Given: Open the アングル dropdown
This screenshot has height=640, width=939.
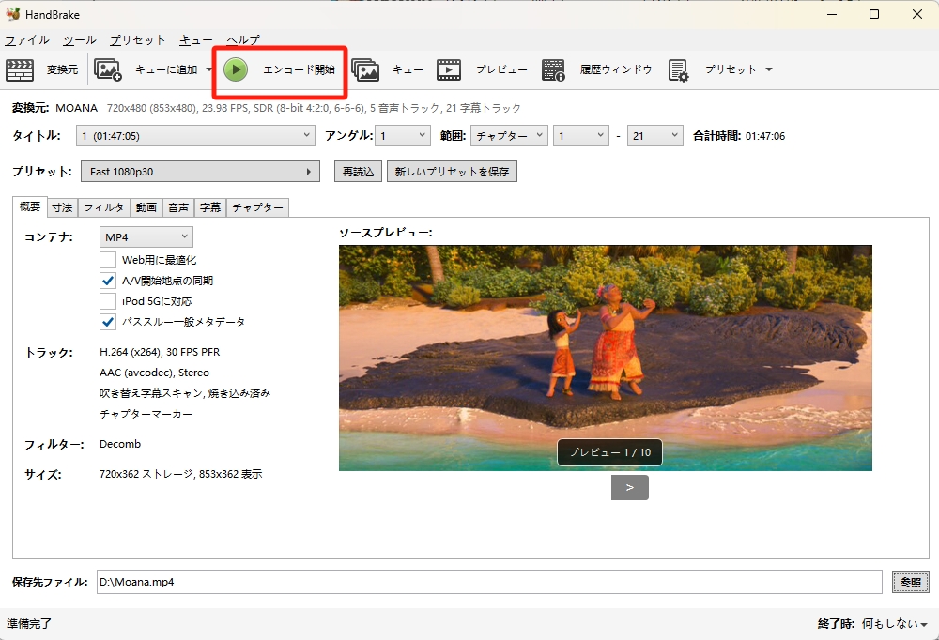Looking at the screenshot, I should pyautogui.click(x=403, y=136).
